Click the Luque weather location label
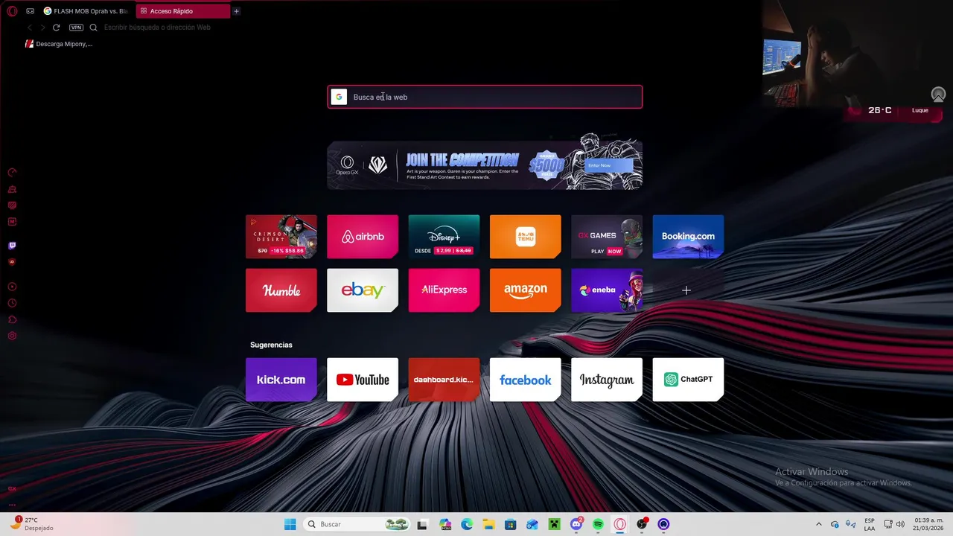 920,110
